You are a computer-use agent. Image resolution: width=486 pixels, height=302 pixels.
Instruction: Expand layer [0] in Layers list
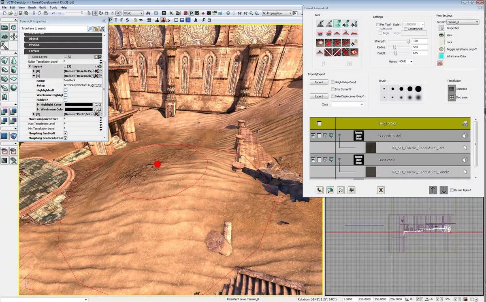pos(34,71)
